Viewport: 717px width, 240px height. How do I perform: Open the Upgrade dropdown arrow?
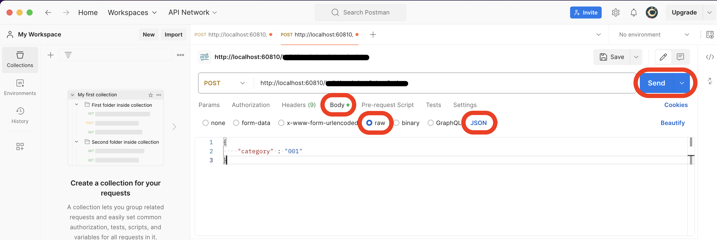(709, 12)
